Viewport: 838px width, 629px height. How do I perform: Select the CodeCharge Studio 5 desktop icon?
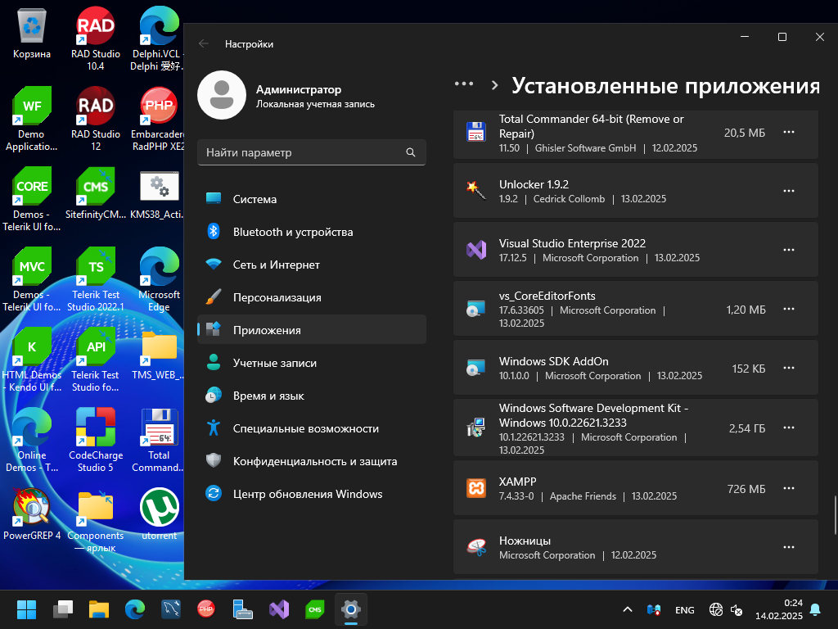coord(96,440)
